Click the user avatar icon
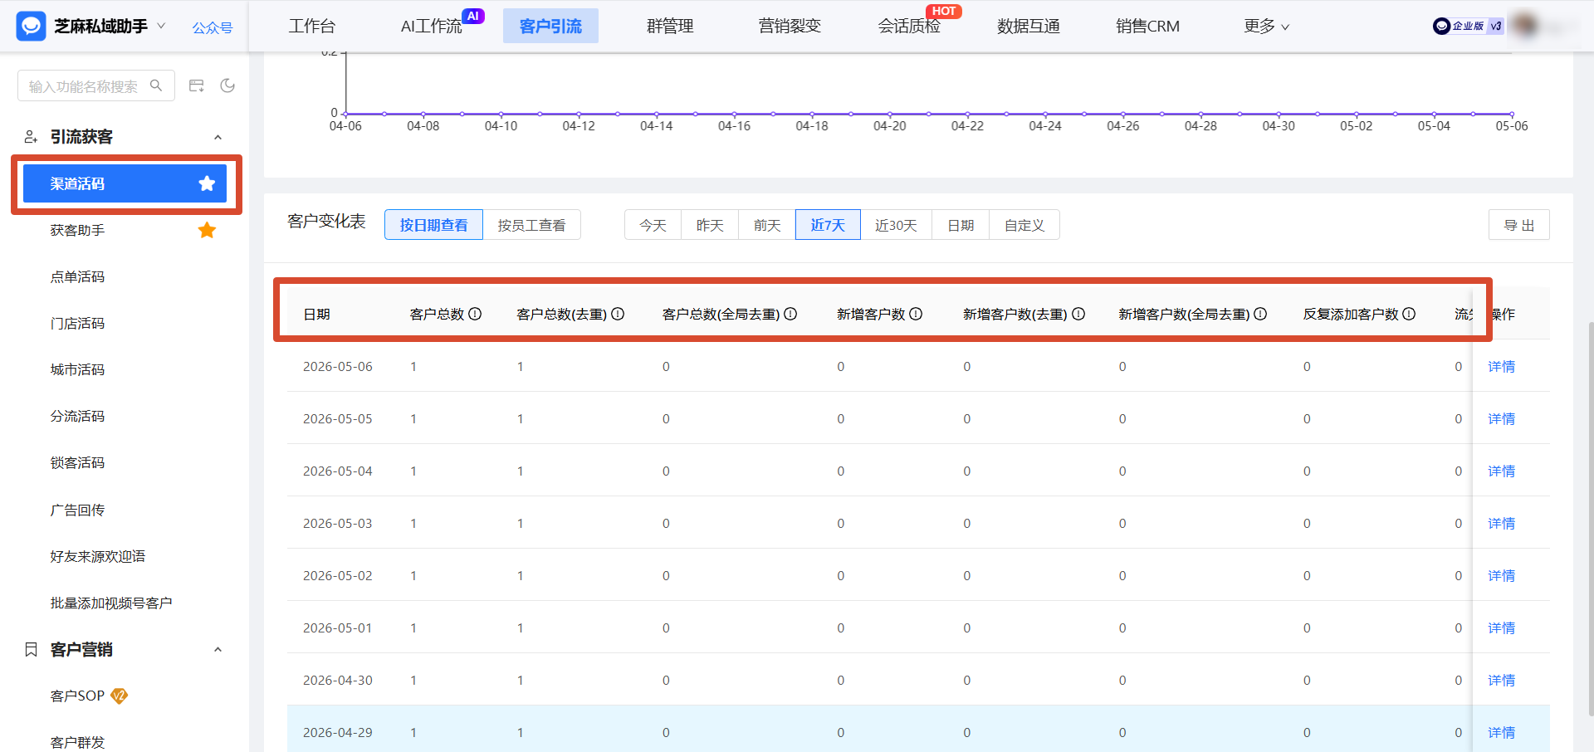The width and height of the screenshot is (1594, 752). [x=1524, y=26]
